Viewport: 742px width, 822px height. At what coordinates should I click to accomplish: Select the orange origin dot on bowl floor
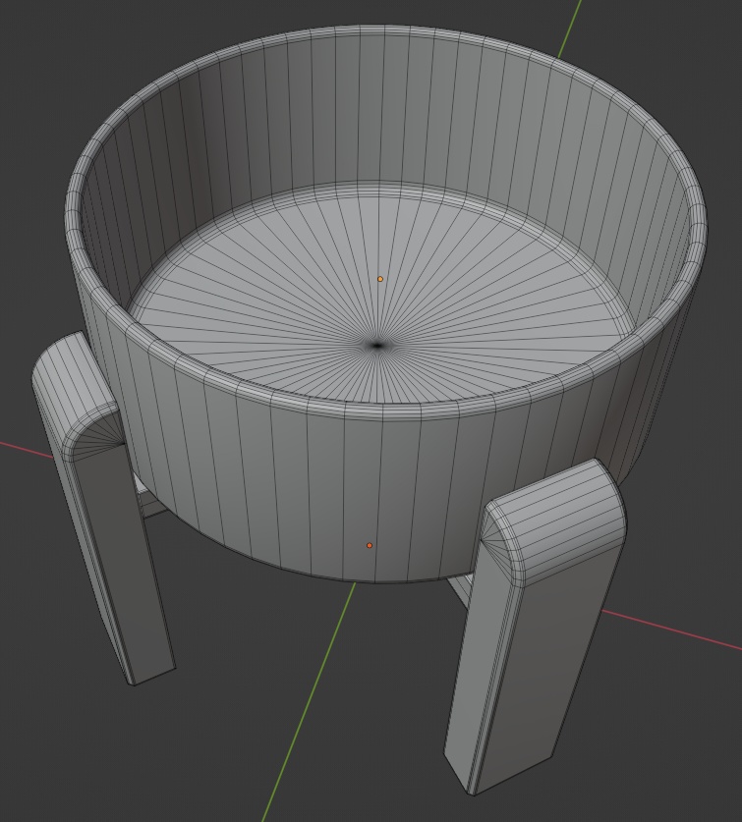click(x=380, y=279)
